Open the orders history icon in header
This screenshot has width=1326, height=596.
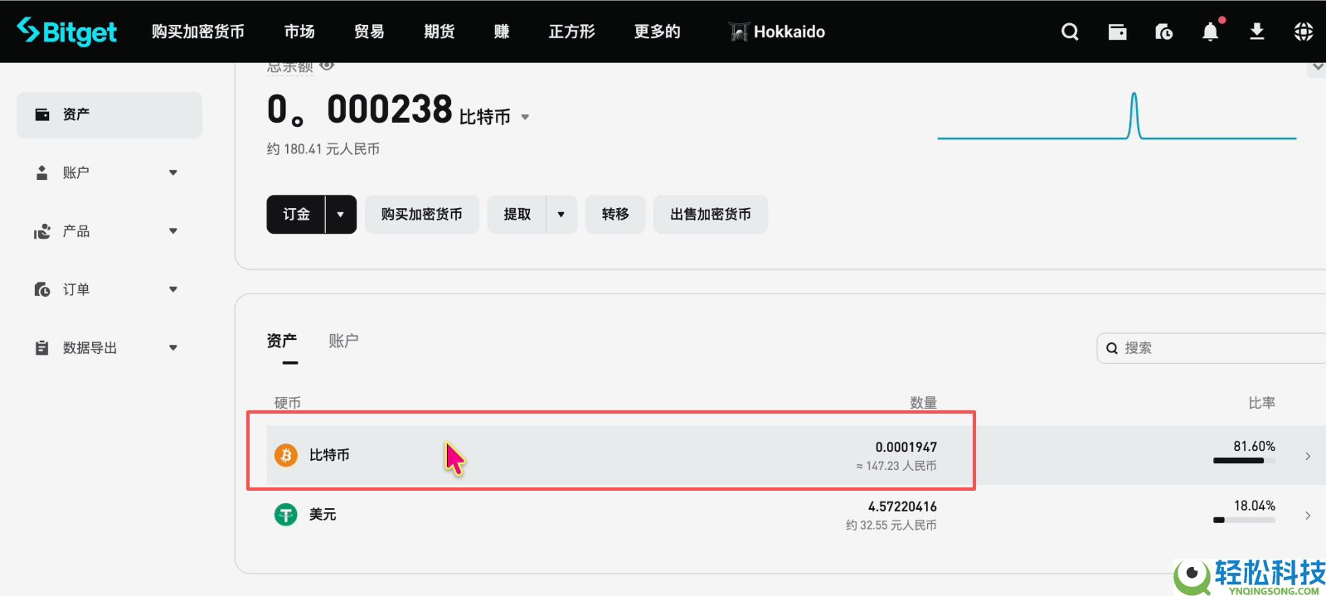[1163, 31]
